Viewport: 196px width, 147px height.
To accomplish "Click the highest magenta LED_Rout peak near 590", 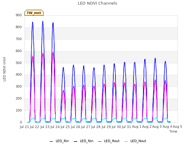I will [x=53, y=53].
